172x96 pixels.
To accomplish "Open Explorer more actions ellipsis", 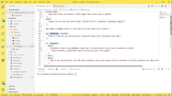I will 32,6.
